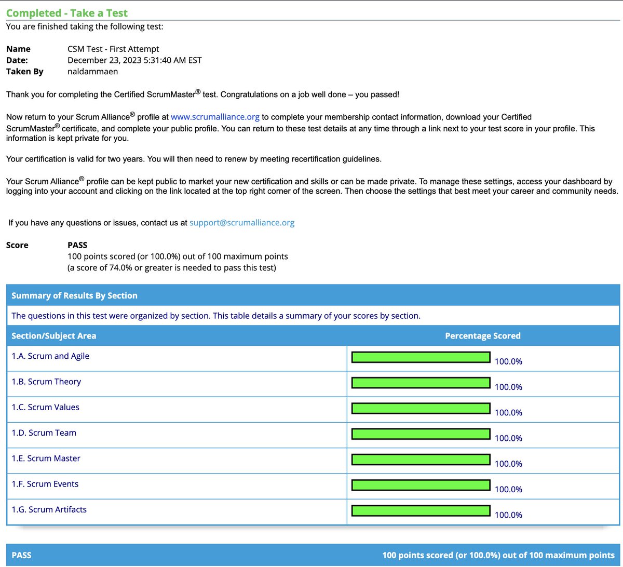Open the 1.F. Scrum Events section
This screenshot has height=567, width=623.
click(x=45, y=484)
